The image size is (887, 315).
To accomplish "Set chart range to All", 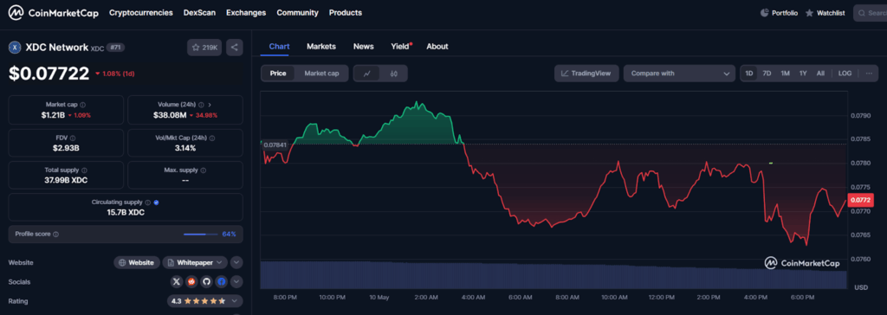I will click(820, 74).
